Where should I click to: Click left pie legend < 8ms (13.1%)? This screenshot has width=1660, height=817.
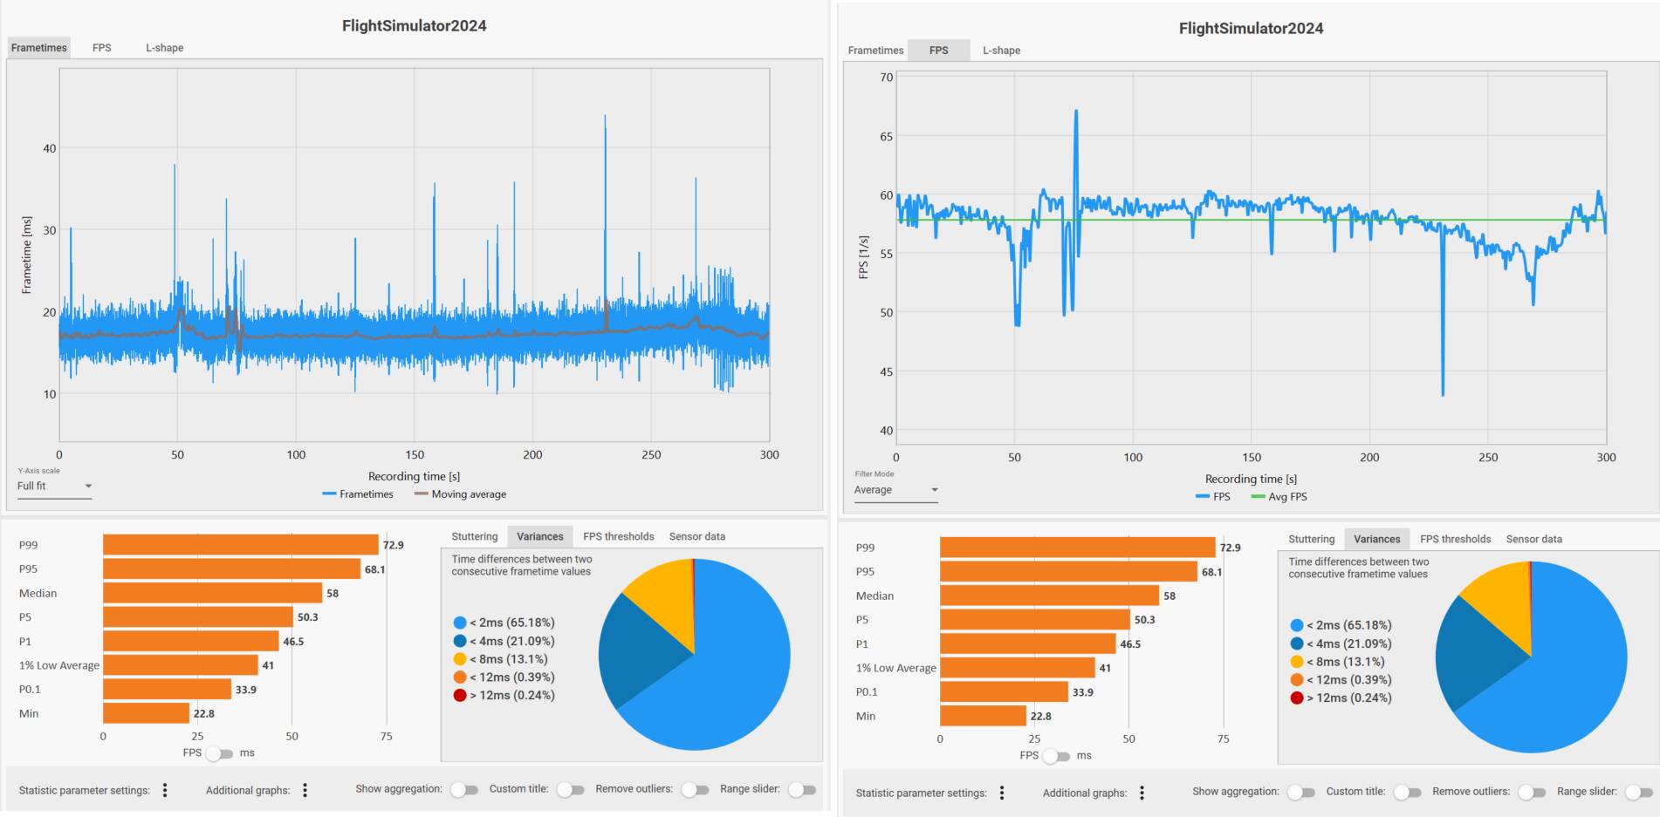click(x=500, y=659)
